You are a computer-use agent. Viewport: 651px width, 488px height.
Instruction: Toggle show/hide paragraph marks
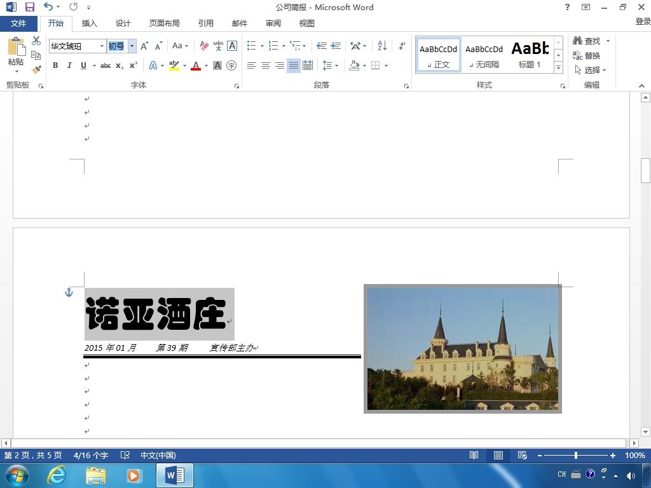402,46
